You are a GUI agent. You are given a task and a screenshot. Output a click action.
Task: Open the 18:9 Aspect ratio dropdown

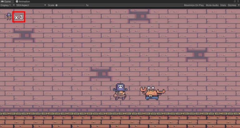pos(31,5)
